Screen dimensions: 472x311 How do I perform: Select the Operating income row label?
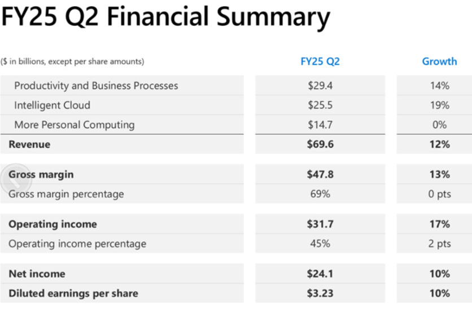click(53, 224)
